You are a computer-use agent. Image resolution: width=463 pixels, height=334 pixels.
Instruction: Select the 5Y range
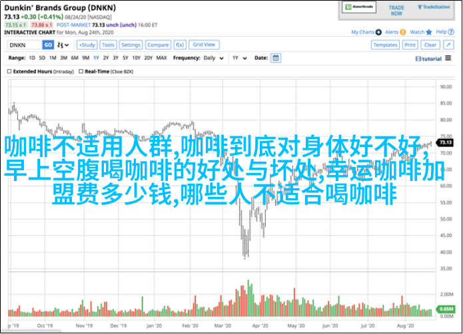pos(125,58)
